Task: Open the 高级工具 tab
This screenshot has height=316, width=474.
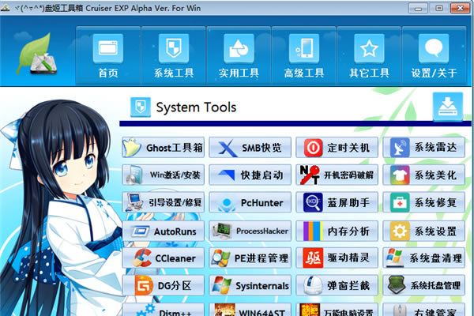Action: [304, 55]
